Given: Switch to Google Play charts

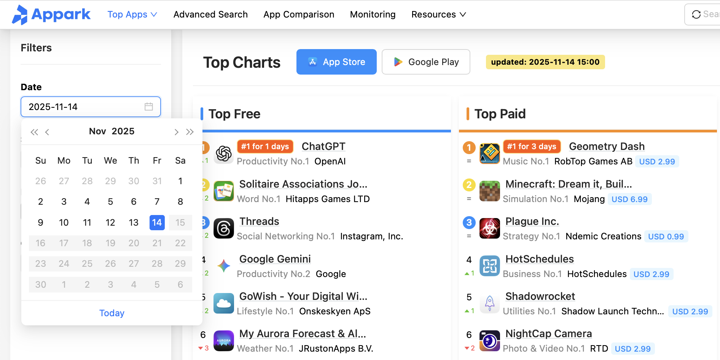Looking at the screenshot, I should pos(426,62).
